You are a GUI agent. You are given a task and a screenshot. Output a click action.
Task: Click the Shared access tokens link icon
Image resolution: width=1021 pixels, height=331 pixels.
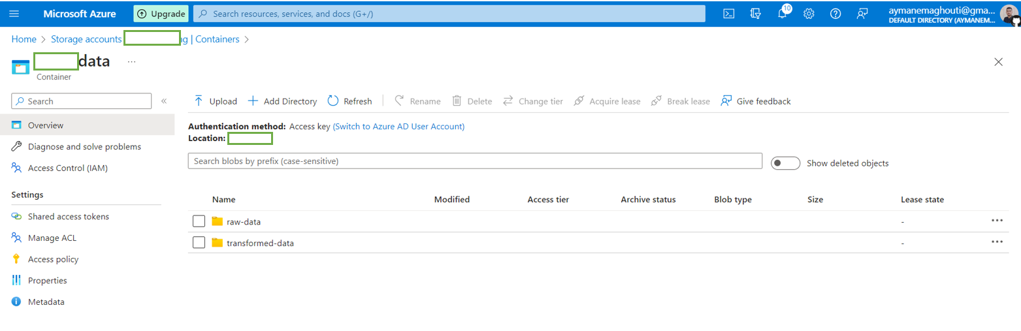pos(17,217)
